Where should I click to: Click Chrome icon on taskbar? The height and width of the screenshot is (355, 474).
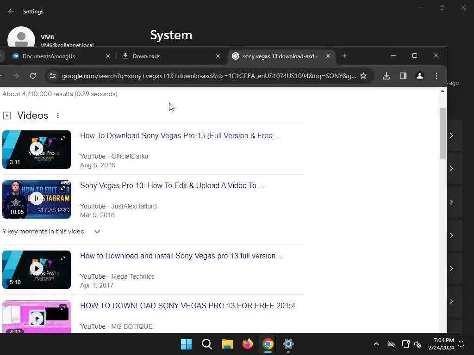pos(268,344)
